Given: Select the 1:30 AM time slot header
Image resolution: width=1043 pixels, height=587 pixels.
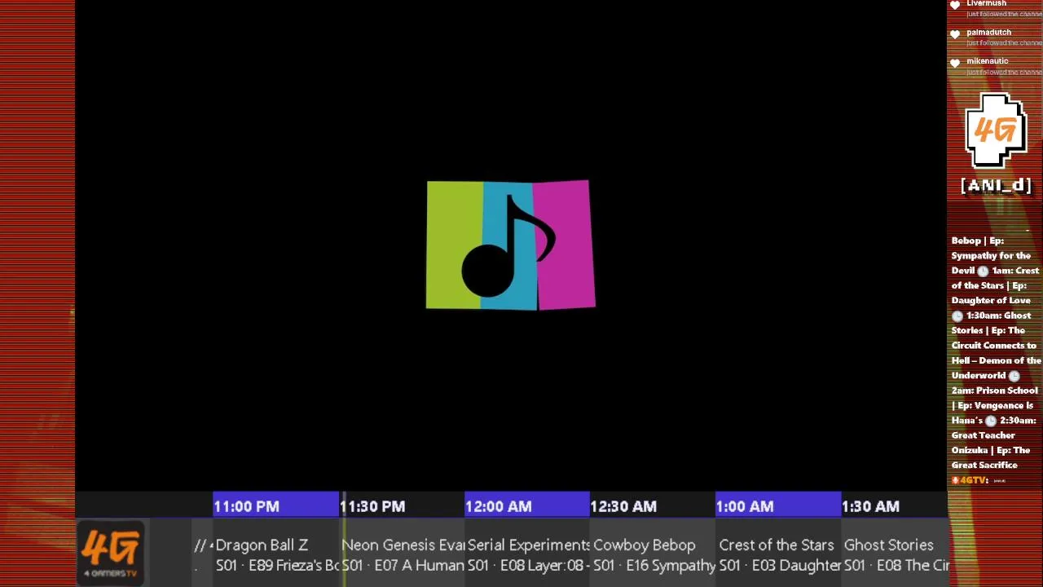Looking at the screenshot, I should click(x=894, y=506).
